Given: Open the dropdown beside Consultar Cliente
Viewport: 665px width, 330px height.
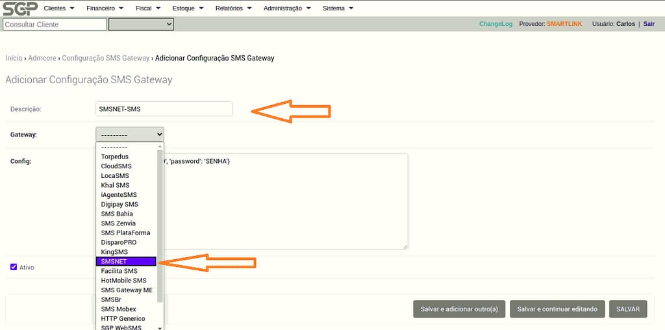Looking at the screenshot, I should pyautogui.click(x=141, y=24).
